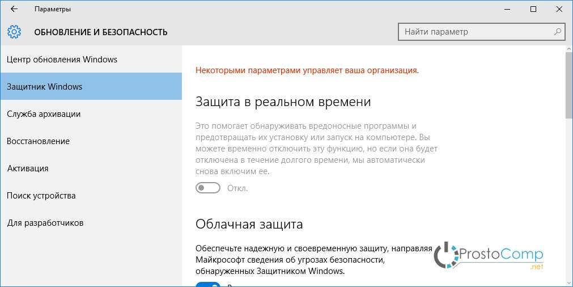
Task: Open settings home via gear icon
Action: point(14,32)
